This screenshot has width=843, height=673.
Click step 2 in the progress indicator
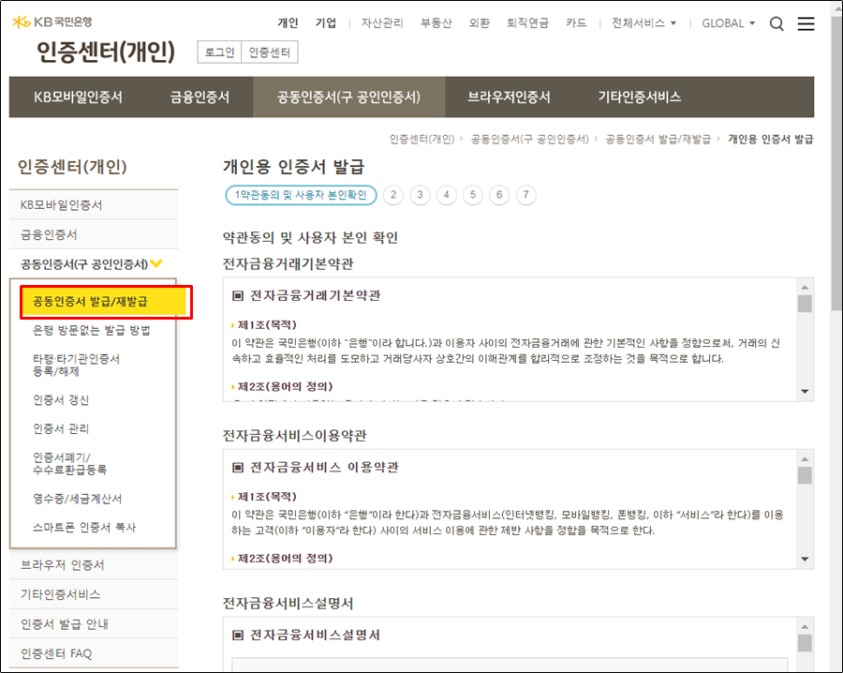click(393, 195)
